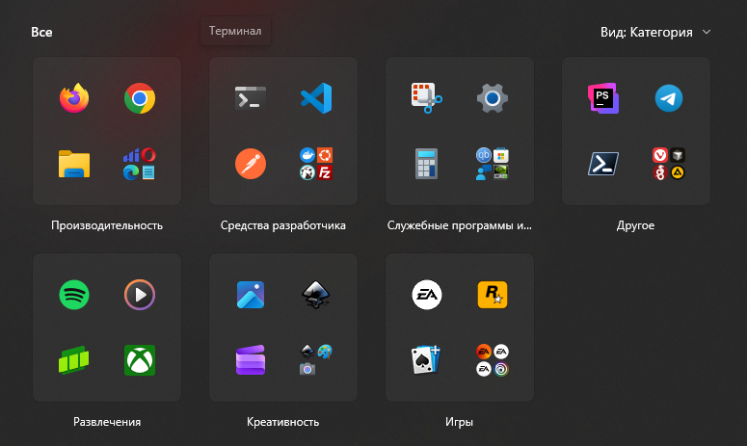Screen dimensions: 747x446
Task: Click the Другое category label
Action: 635,225
